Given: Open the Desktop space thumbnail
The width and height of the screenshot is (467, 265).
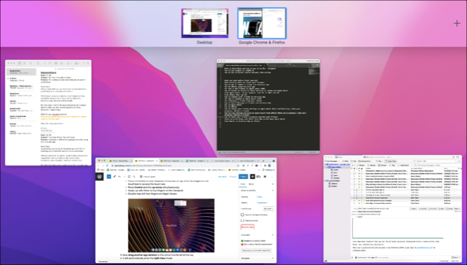Looking at the screenshot, I should coord(205,23).
